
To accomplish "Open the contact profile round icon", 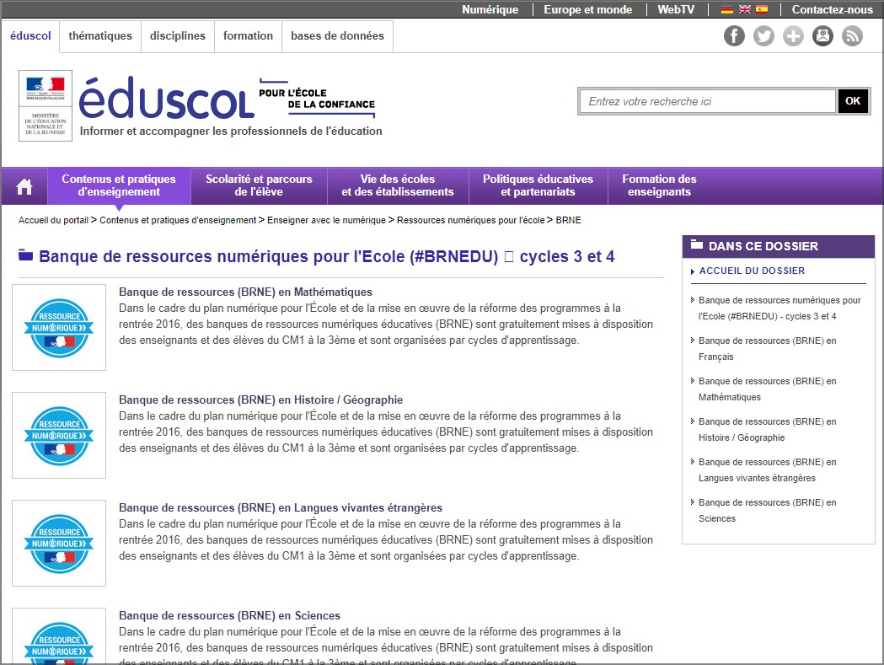I will (822, 36).
